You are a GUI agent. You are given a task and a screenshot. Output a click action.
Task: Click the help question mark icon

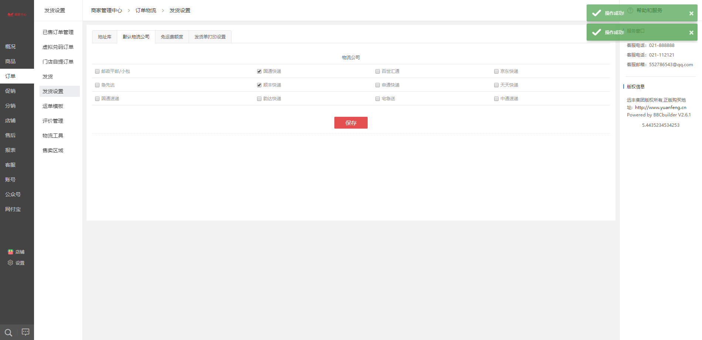coord(630,10)
